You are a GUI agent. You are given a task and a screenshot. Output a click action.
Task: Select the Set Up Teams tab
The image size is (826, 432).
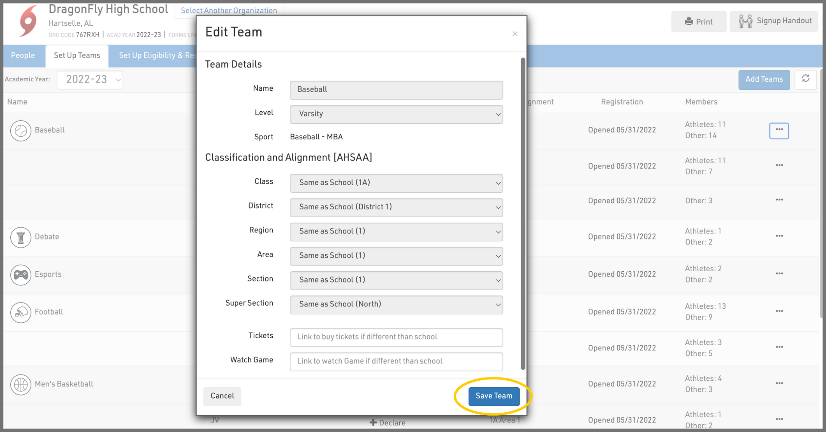[x=77, y=56]
